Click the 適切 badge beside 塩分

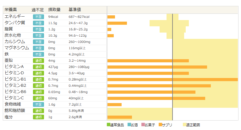point(38,117)
